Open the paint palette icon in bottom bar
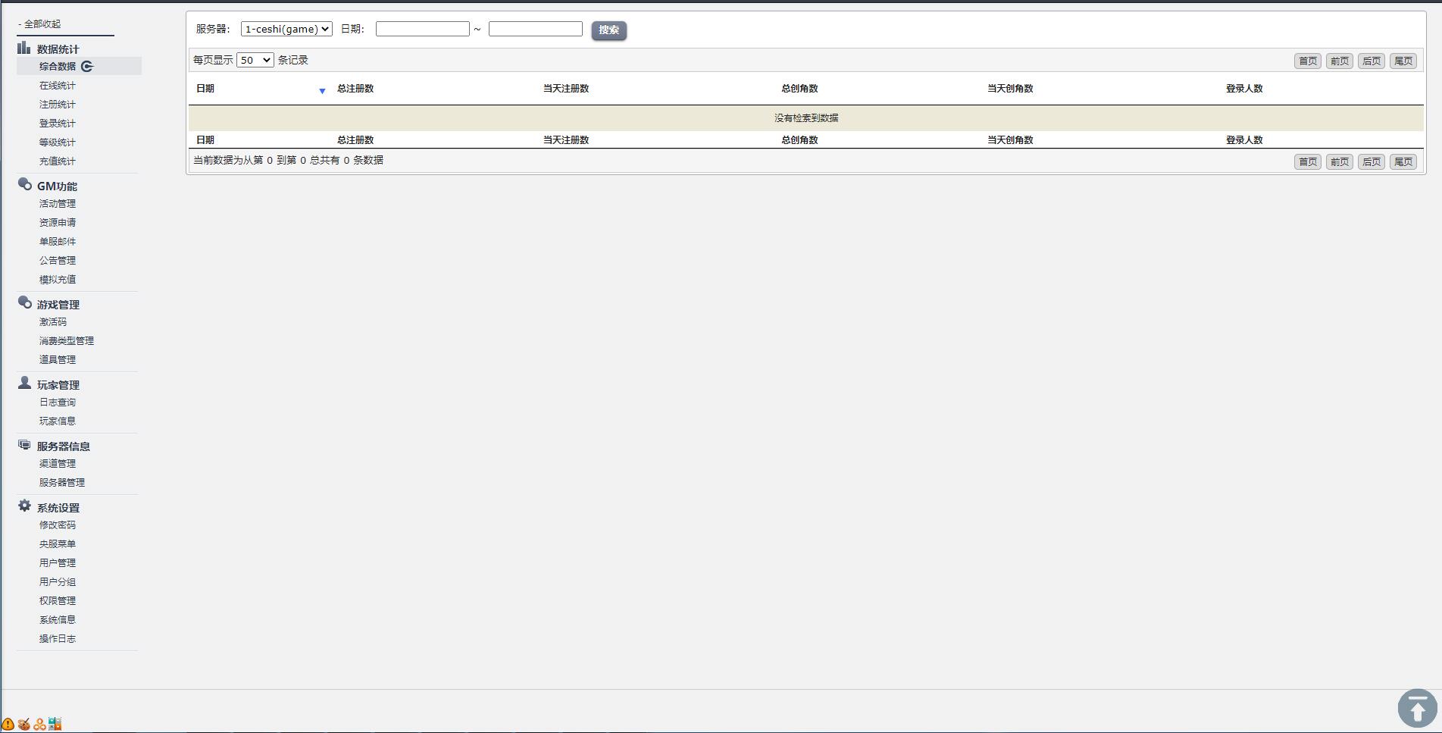 click(24, 724)
